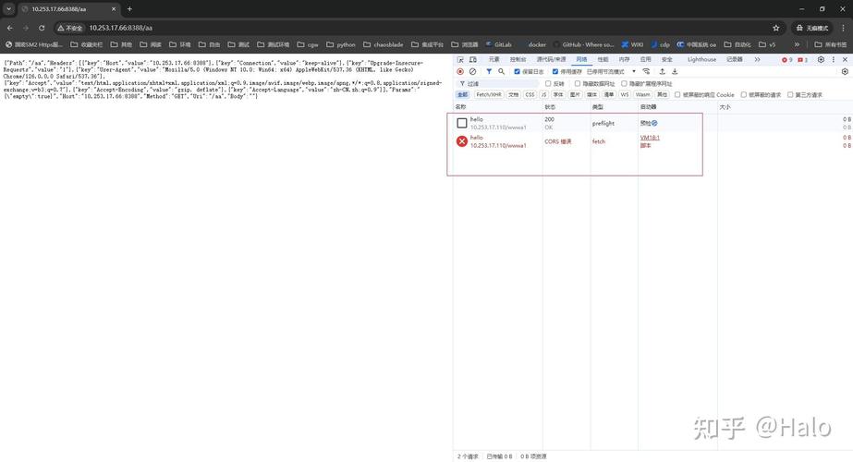The width and height of the screenshot is (853, 462).
Task: Switch to the Recorder tab in DevTools
Action: click(735, 59)
